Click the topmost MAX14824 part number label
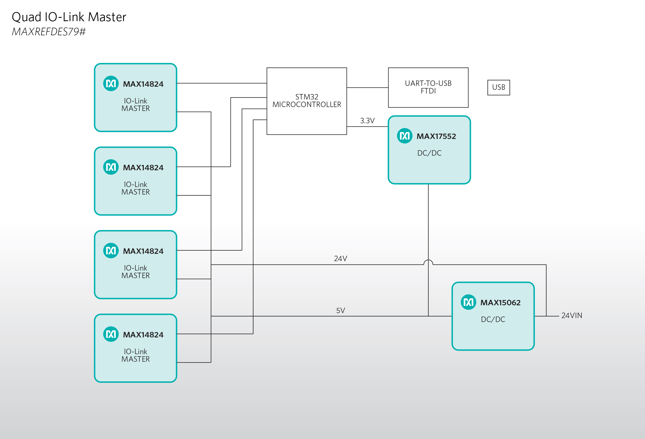Viewport: 645px width, 439px height. pyautogui.click(x=143, y=84)
